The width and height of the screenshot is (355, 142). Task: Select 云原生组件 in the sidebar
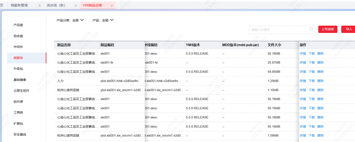click(x=21, y=91)
